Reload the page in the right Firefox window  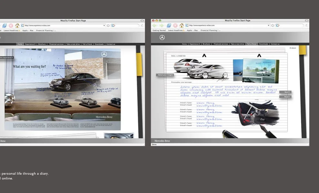[x=169, y=25]
